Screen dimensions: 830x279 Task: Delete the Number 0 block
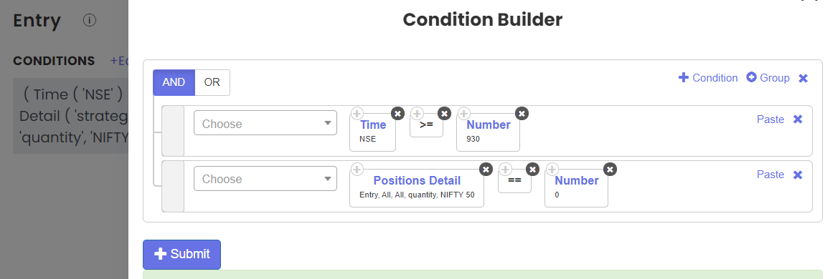[x=610, y=170]
